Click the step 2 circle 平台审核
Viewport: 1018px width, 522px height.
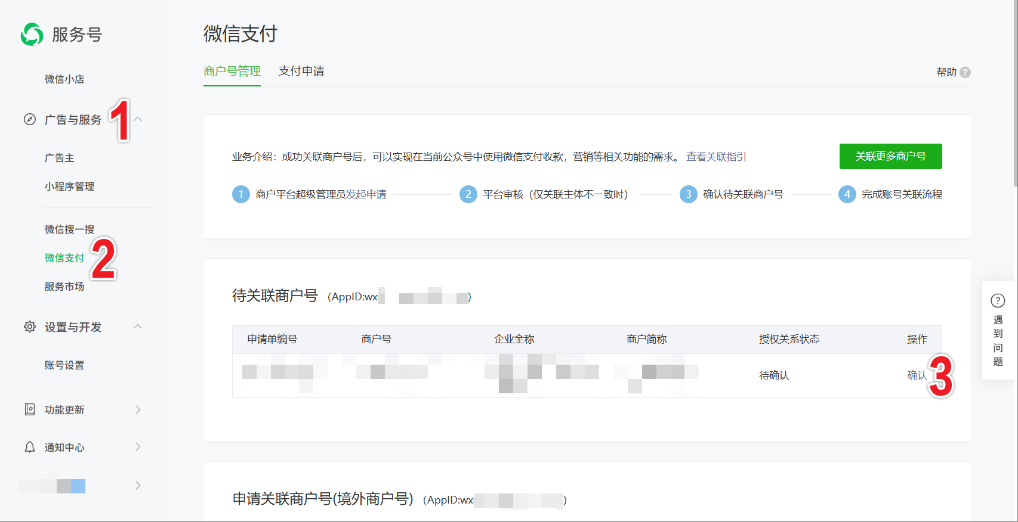tap(468, 194)
